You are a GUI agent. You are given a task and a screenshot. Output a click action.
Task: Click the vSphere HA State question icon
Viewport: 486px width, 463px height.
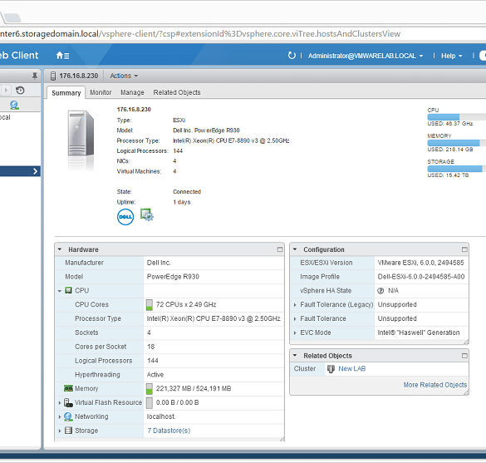[380, 291]
